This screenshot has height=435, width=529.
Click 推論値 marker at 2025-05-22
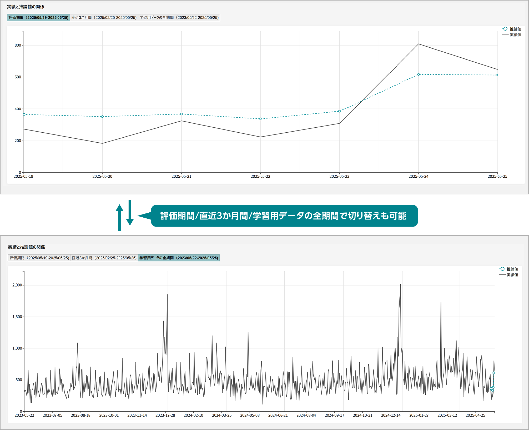[260, 119]
